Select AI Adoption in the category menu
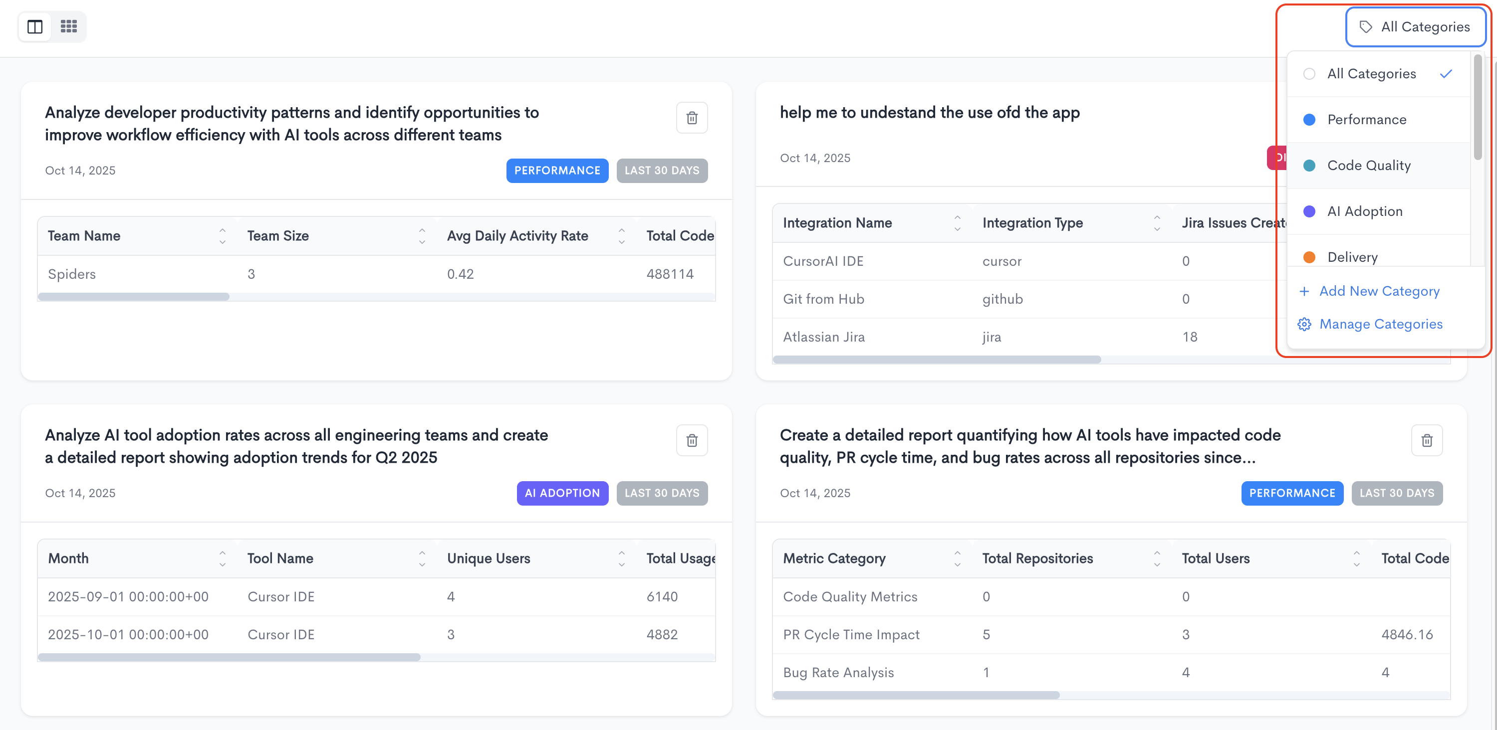This screenshot has width=1497, height=730. (1364, 211)
